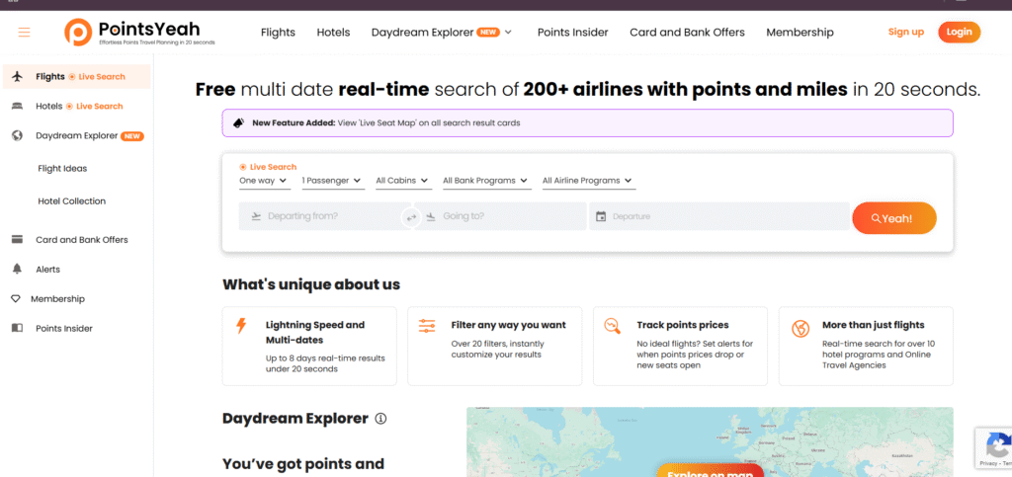The image size is (1012, 477).
Task: Open Points Insider in sidebar
Action: tap(64, 328)
